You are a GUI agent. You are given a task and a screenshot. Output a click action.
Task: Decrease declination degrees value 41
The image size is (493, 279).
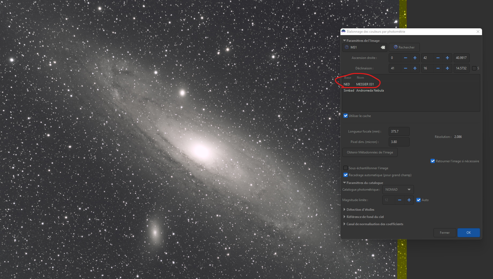(x=405, y=68)
